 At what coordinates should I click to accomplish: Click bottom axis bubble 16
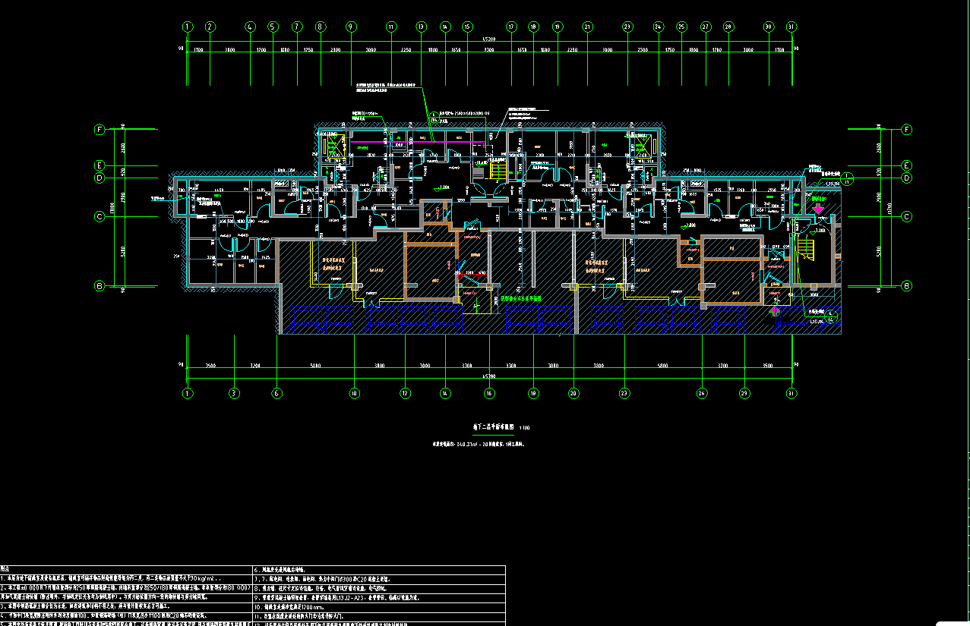[x=490, y=393]
